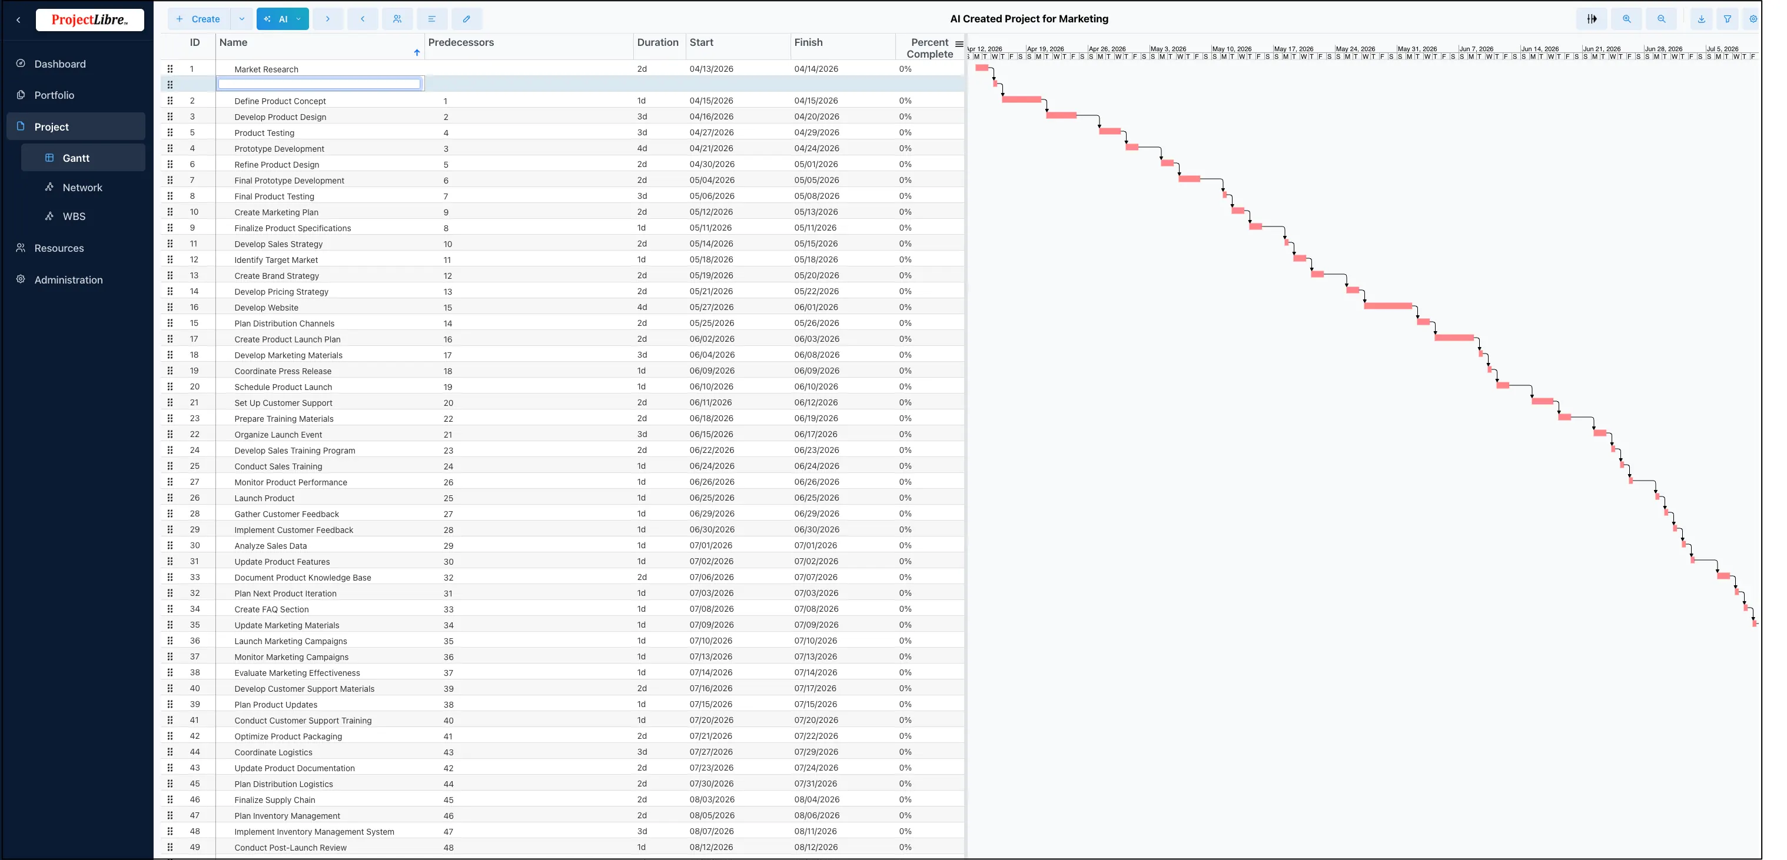Image resolution: width=1787 pixels, height=860 pixels.
Task: Select the Develop Website task name
Action: [x=267, y=307]
